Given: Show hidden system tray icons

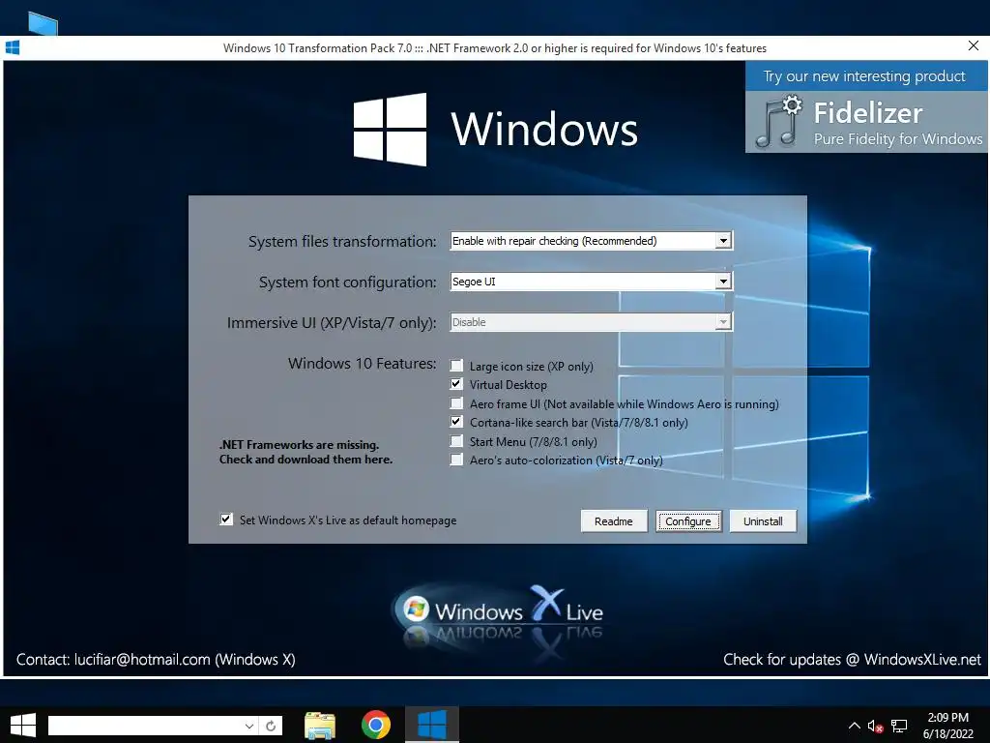Looking at the screenshot, I should (854, 726).
